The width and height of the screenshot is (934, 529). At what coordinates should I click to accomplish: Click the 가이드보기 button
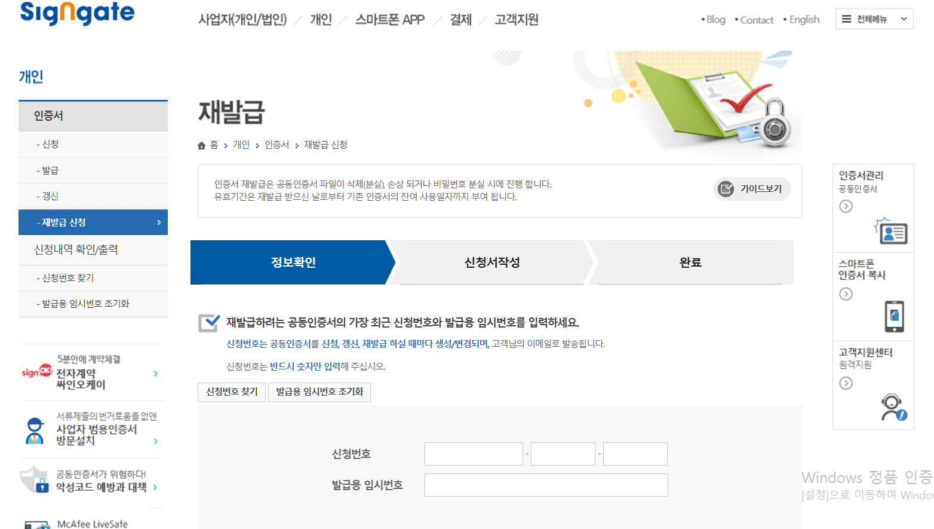(752, 189)
